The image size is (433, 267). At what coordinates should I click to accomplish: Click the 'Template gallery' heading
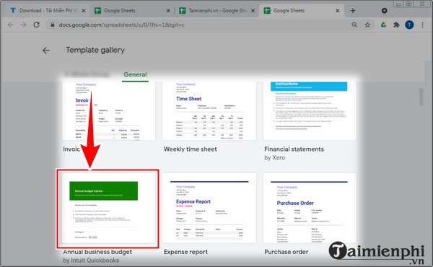coord(95,50)
